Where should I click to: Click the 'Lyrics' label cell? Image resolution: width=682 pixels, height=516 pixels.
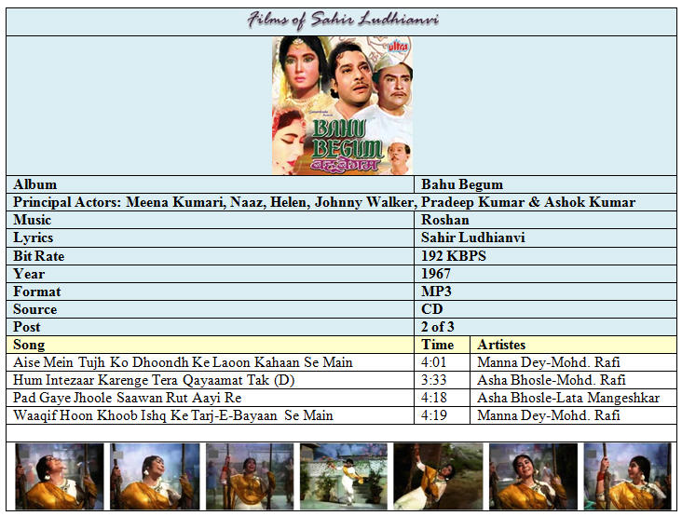pyautogui.click(x=210, y=238)
